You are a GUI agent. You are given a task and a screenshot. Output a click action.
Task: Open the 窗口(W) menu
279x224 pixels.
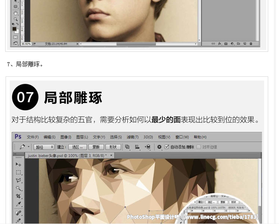coord(182,137)
